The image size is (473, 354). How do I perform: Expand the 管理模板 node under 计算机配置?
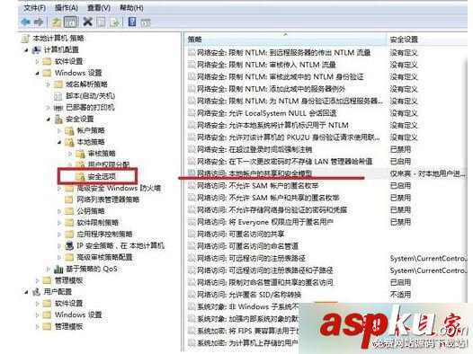point(38,280)
